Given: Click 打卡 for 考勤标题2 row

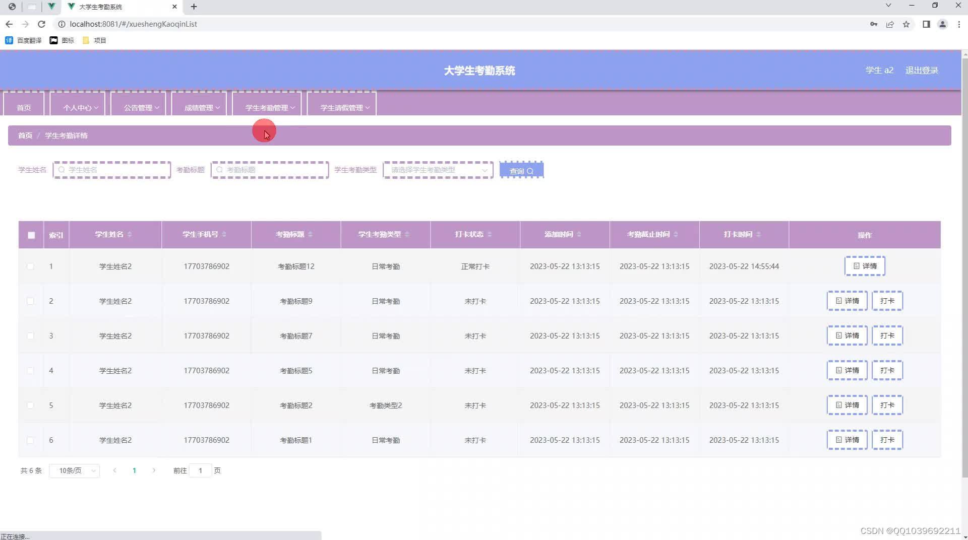Looking at the screenshot, I should pyautogui.click(x=887, y=405).
